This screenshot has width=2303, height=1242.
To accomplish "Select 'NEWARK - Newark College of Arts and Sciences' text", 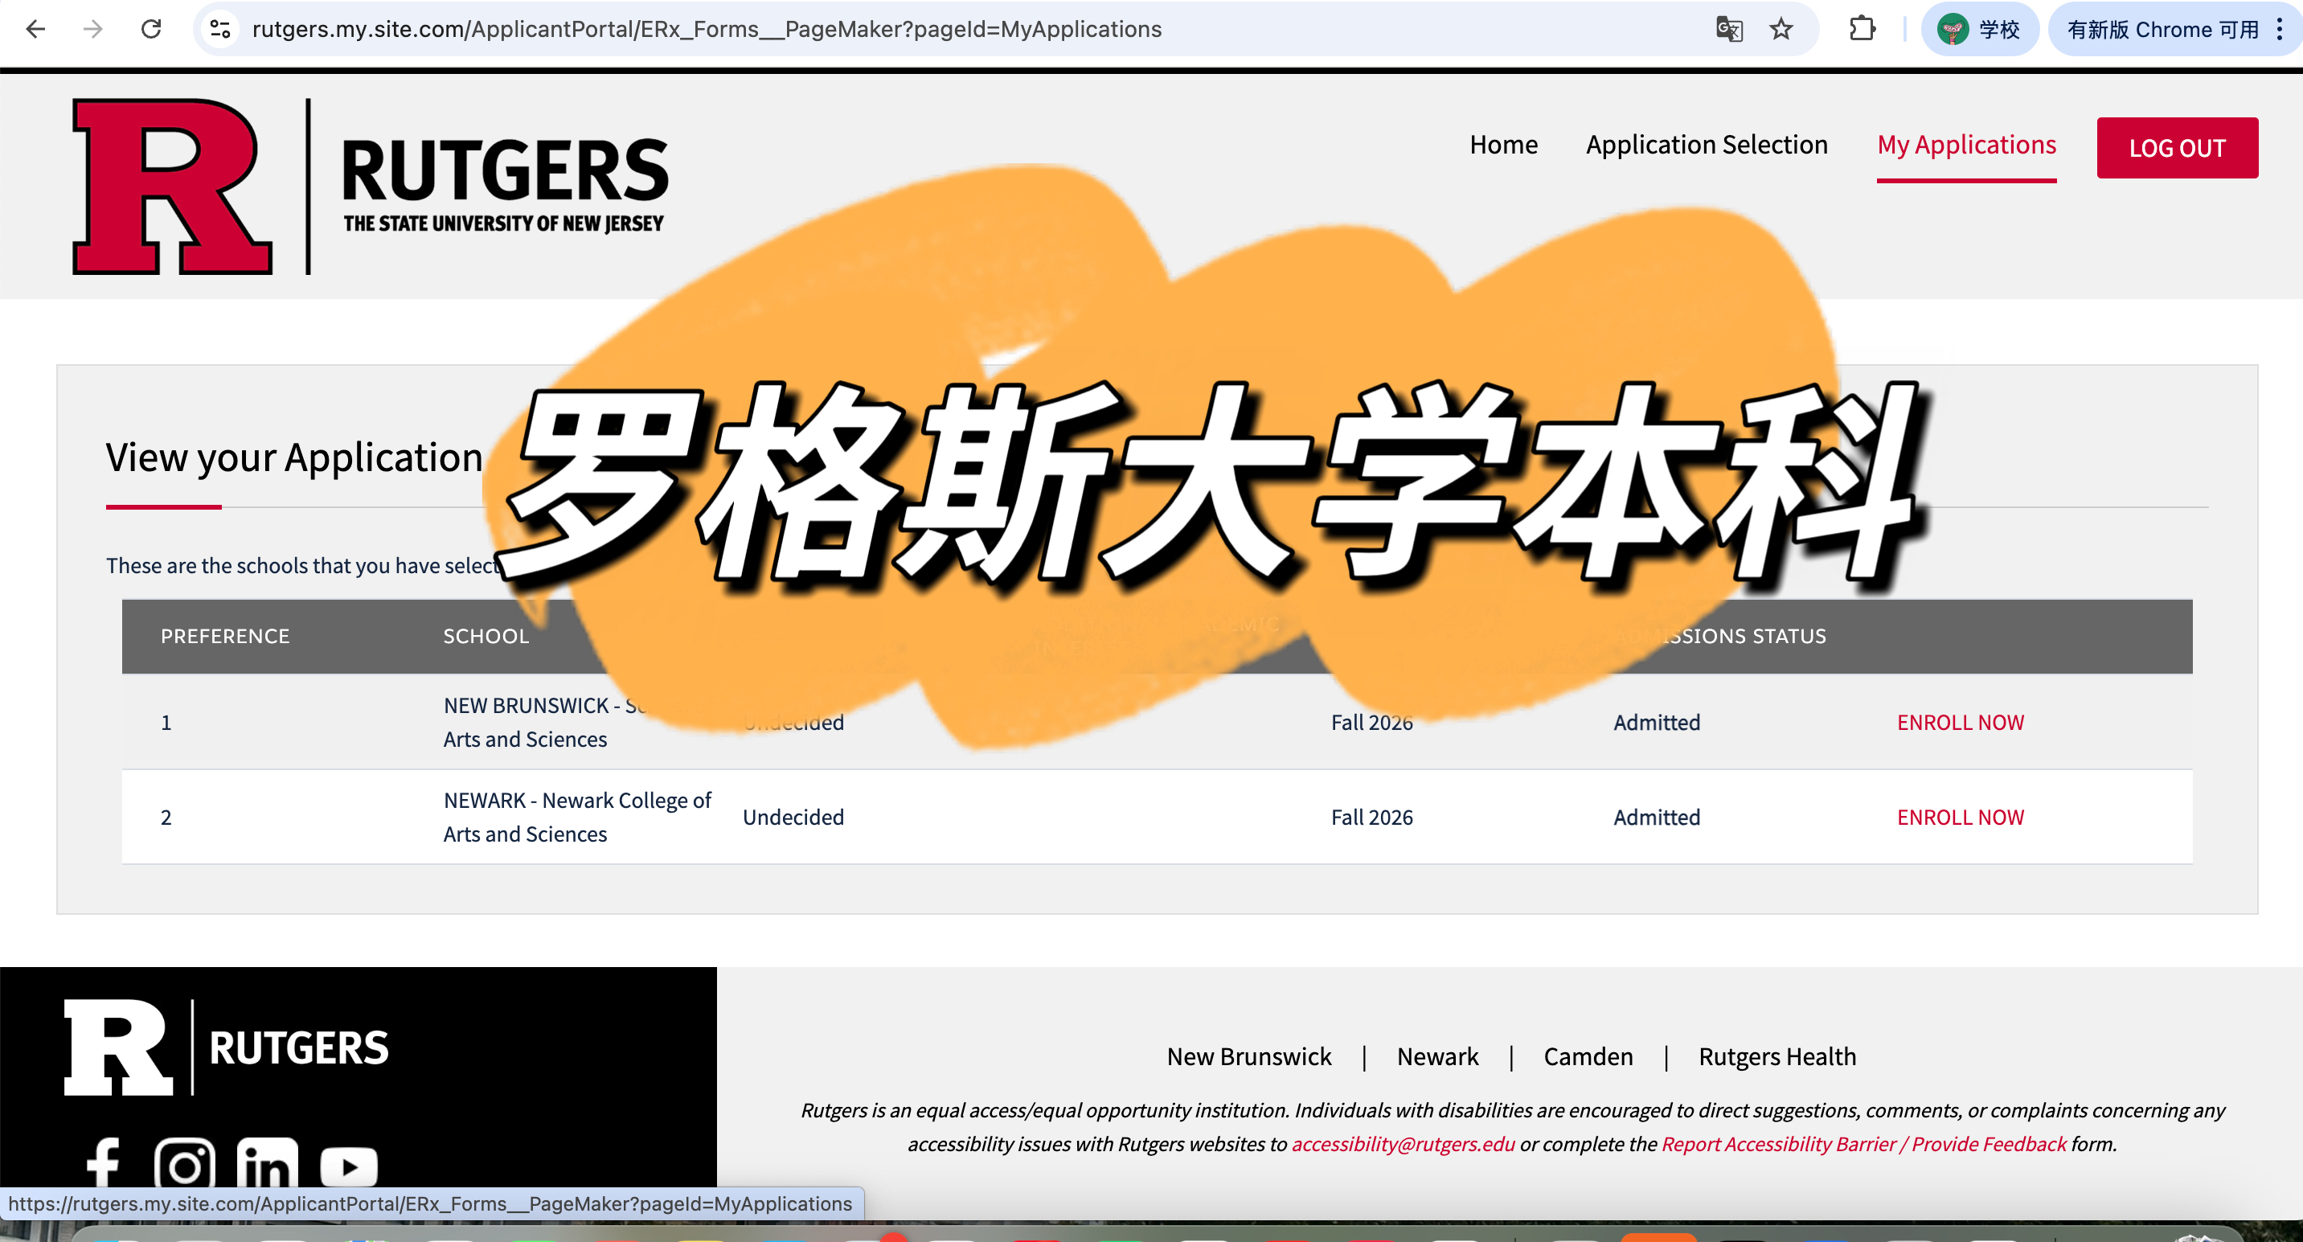I will click(x=577, y=818).
